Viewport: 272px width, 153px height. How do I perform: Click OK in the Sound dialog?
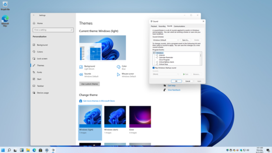click(176, 81)
